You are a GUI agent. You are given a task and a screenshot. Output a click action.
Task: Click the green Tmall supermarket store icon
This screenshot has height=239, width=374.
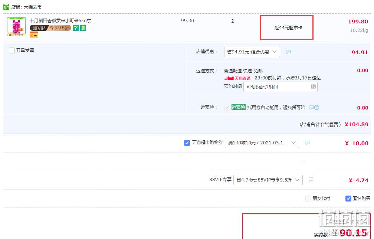point(6,7)
